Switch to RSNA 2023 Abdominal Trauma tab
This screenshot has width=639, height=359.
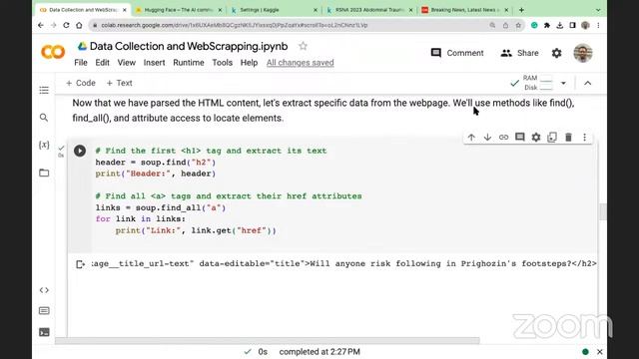click(x=369, y=10)
